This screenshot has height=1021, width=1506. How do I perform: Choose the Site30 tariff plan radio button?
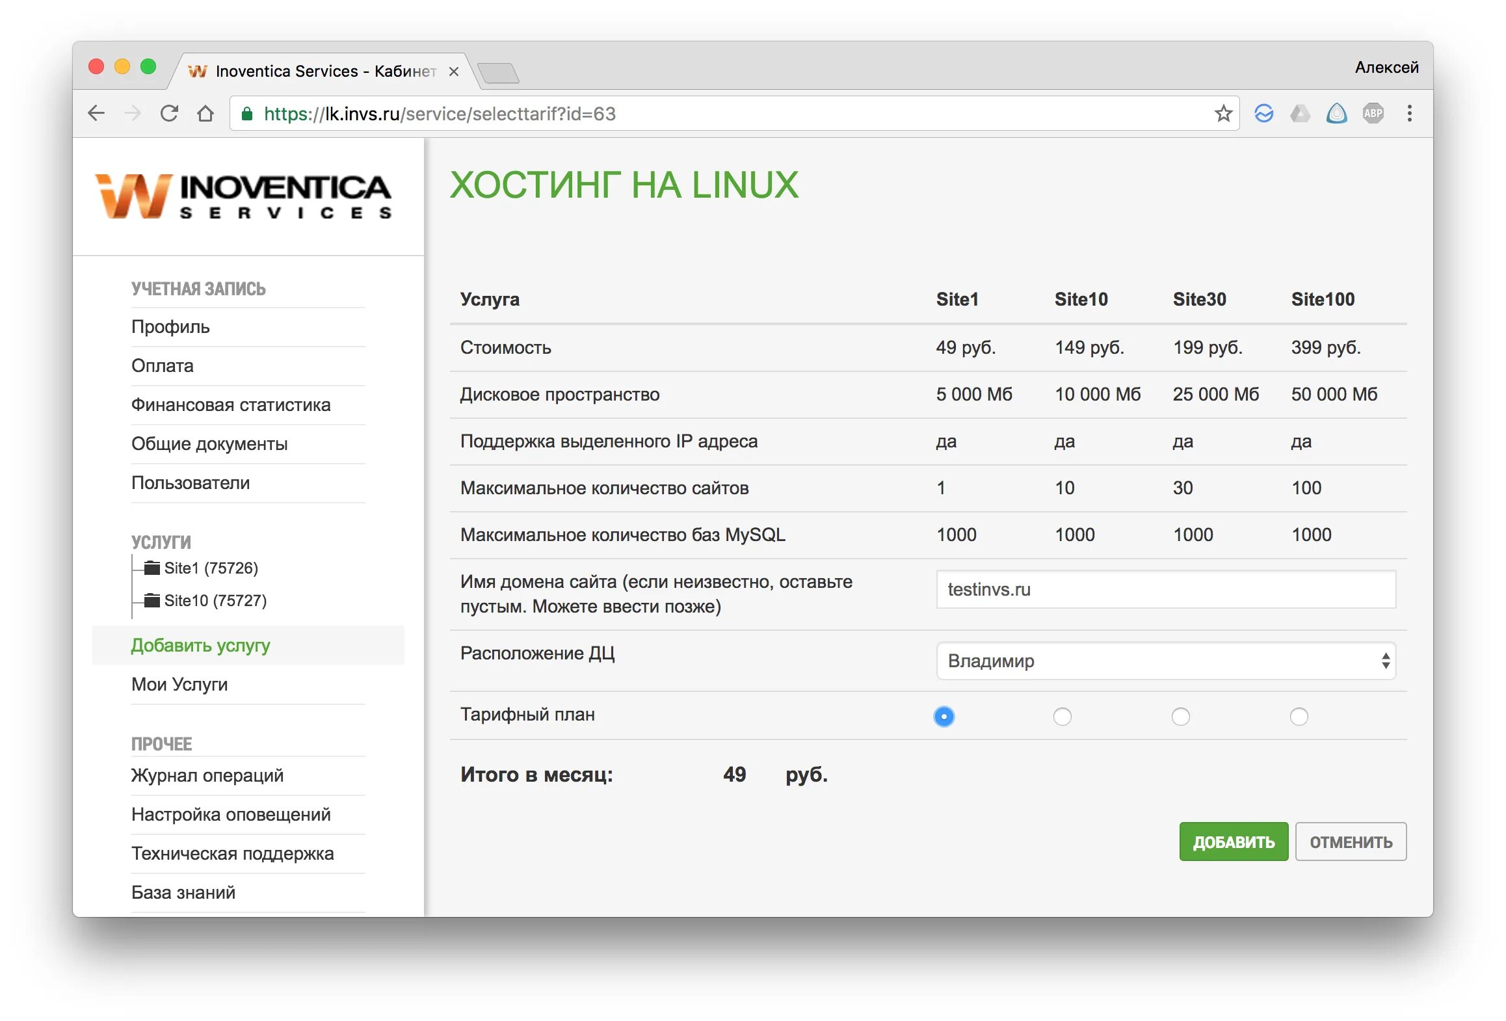(1180, 717)
